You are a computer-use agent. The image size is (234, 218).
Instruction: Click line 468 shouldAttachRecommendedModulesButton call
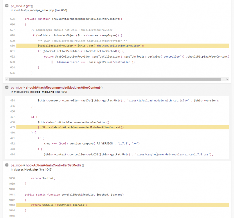[x=73, y=122]
